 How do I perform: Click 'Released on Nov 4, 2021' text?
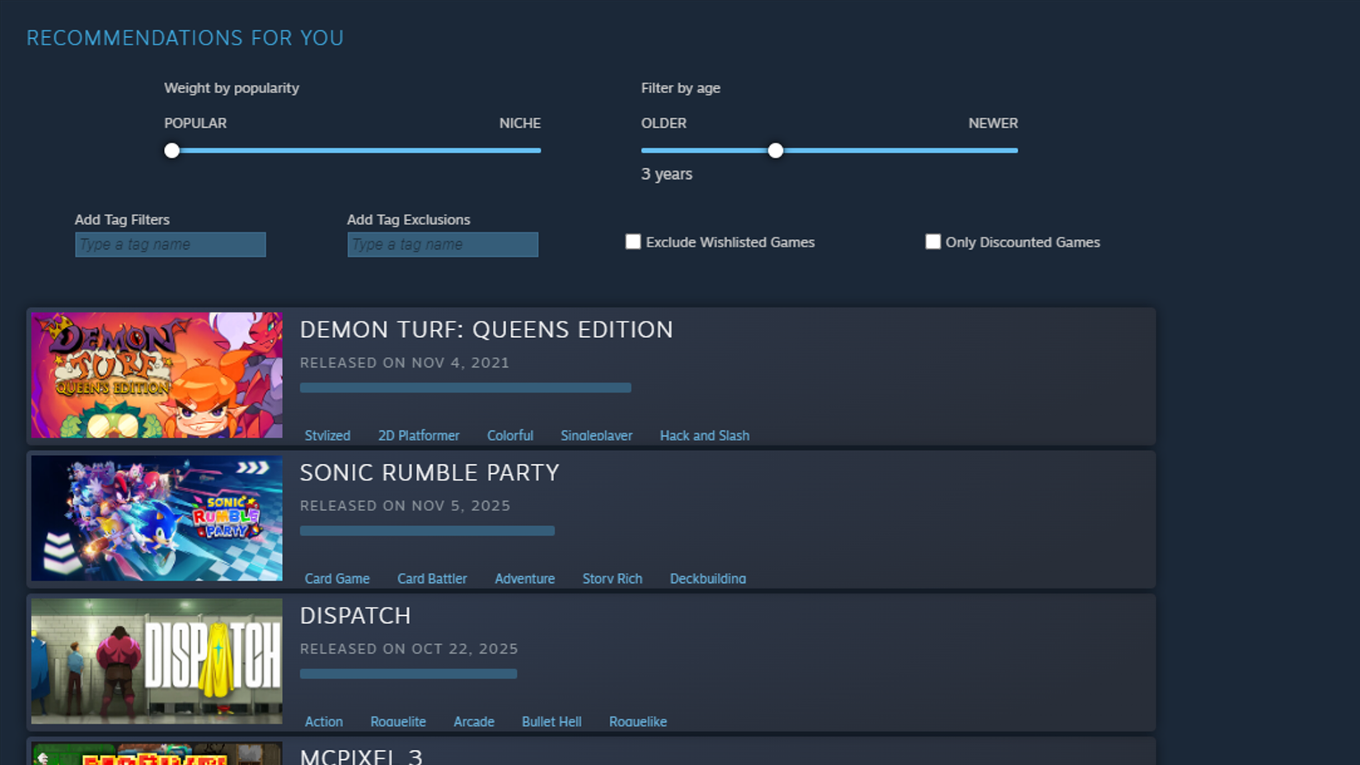point(405,363)
